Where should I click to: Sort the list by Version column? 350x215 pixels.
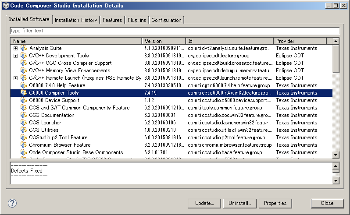coord(164,41)
